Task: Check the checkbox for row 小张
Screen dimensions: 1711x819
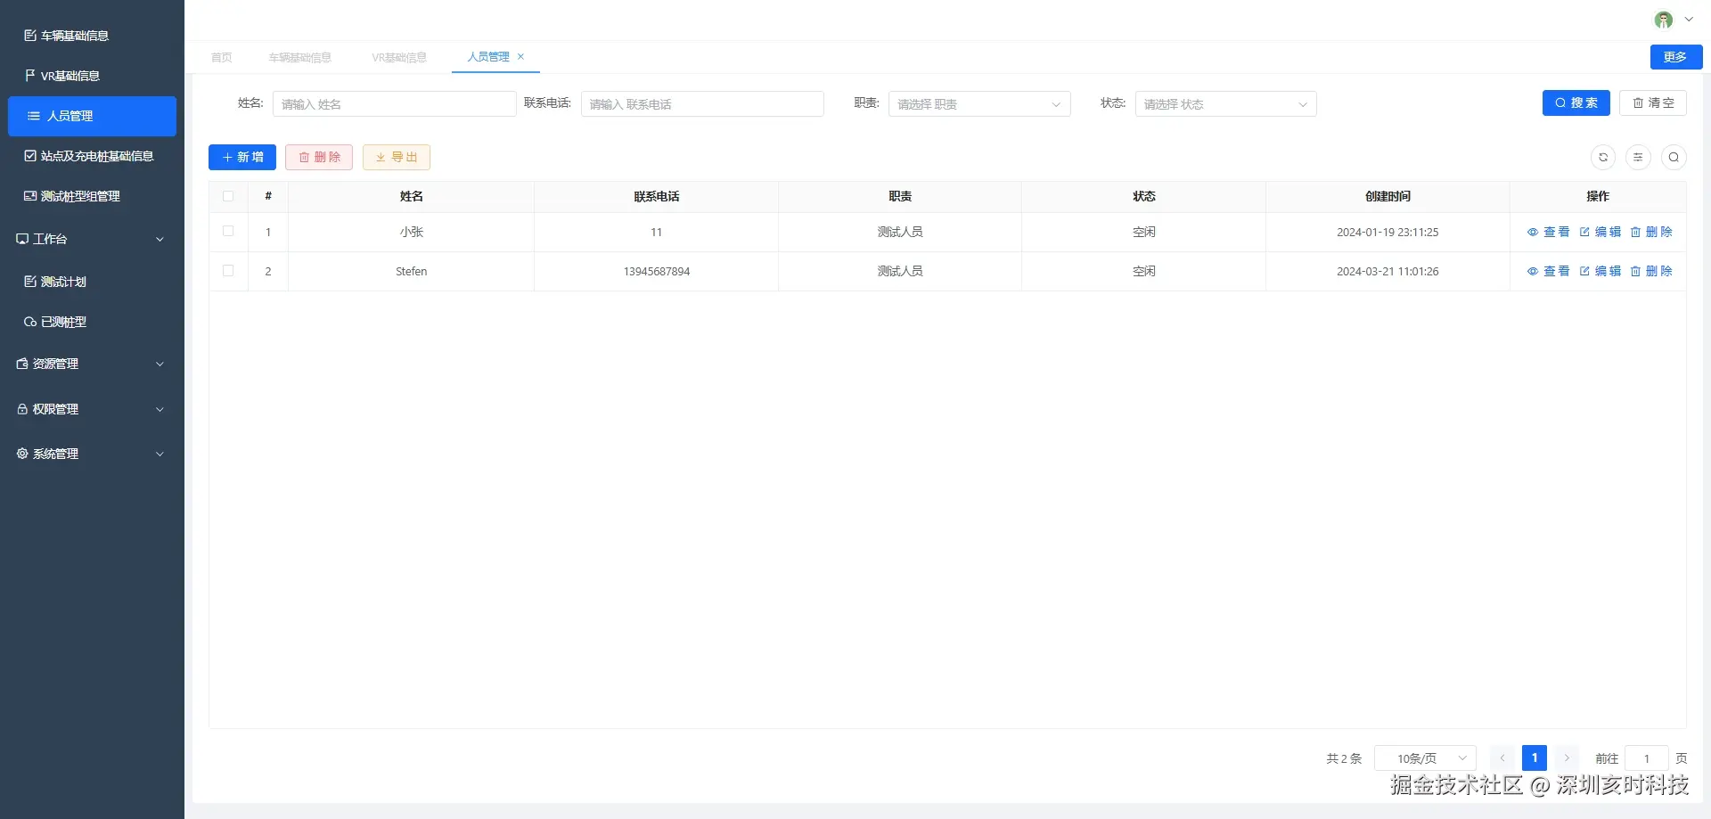Action: click(228, 232)
